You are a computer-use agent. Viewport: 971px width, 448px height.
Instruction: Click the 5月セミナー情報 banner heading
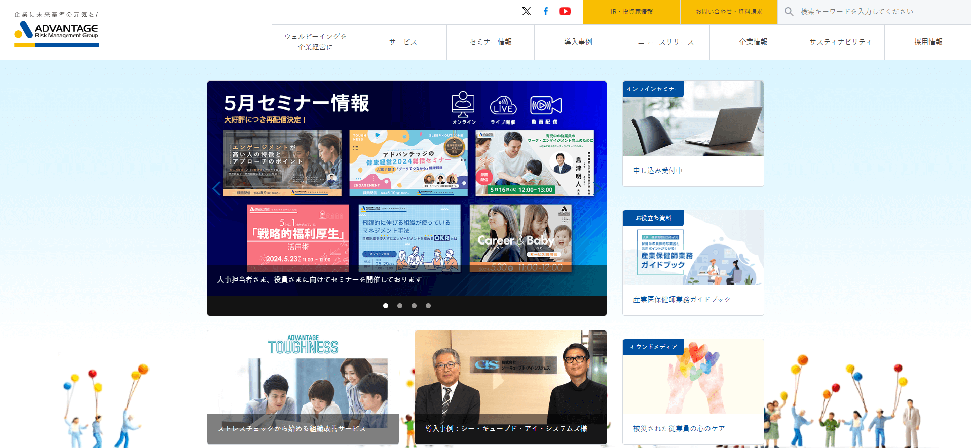point(296,103)
